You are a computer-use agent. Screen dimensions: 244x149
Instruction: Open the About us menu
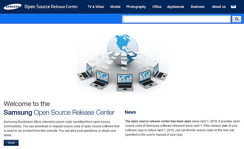(x=219, y=7)
